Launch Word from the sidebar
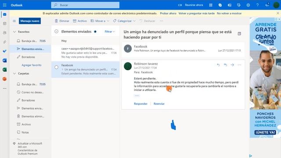Viewport: 281px width, 158px height. (5, 61)
